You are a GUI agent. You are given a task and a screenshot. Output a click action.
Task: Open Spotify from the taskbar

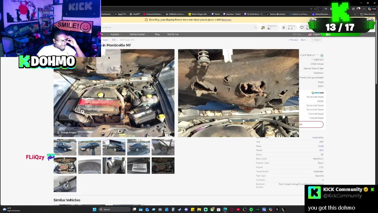[251, 209]
